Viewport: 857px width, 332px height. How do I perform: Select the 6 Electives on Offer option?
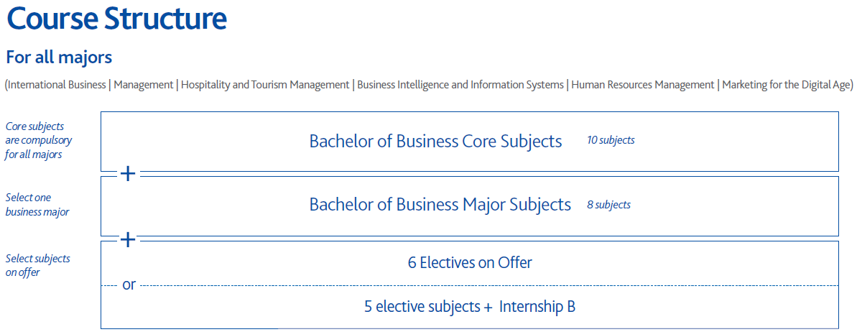tap(470, 262)
